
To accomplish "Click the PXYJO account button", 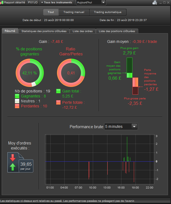I will [33, 2].
